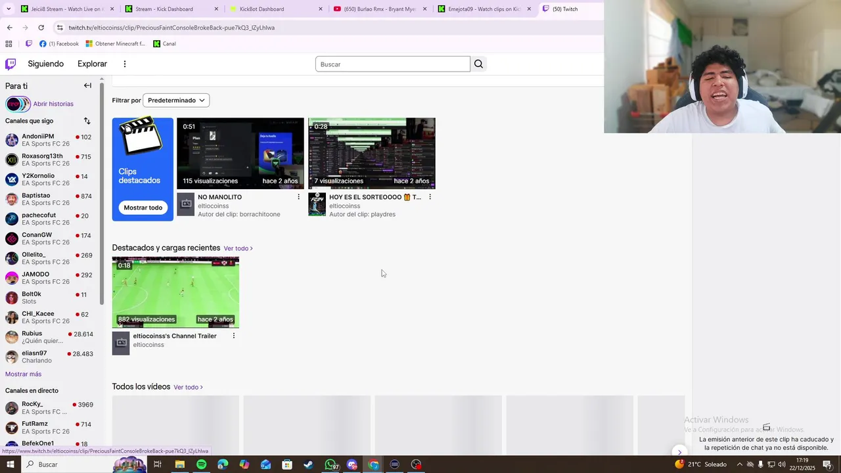Play the NO MANOLITO clip thumbnail
The image size is (841, 473).
coord(240,153)
